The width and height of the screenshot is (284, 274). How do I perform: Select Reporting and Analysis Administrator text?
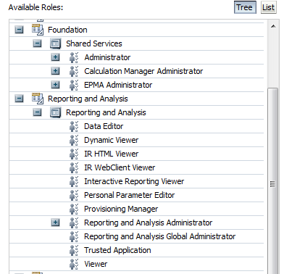coord(148,223)
